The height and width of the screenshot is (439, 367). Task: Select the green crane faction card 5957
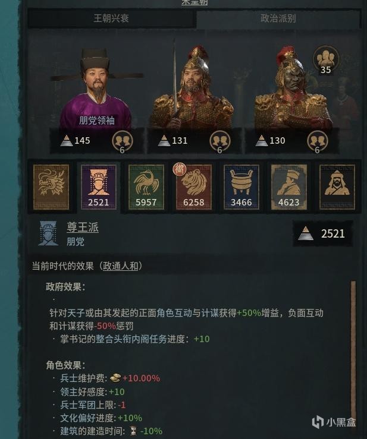146,187
